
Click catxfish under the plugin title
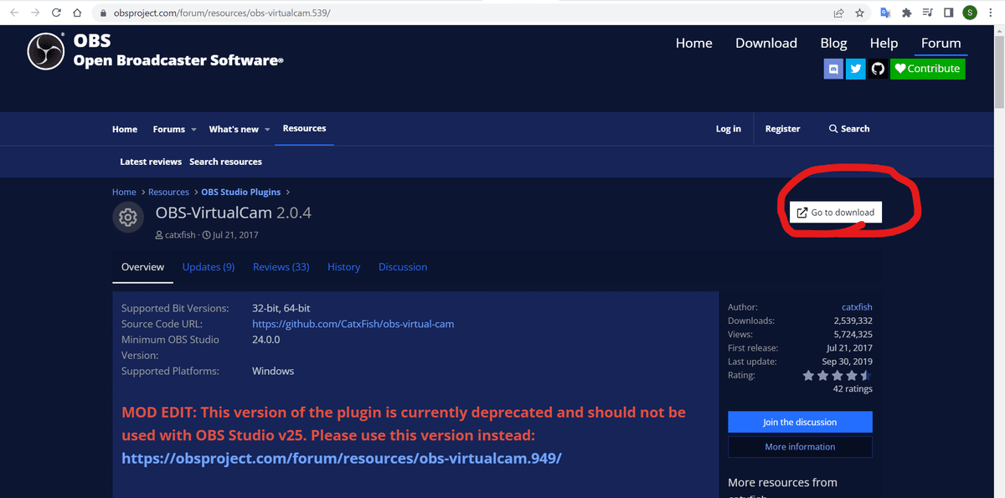tap(181, 235)
